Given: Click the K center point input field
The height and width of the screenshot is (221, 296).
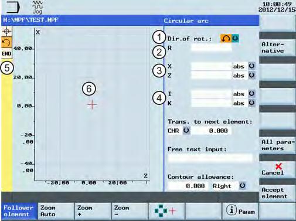Looking at the screenshot, I should pyautogui.click(x=211, y=103).
